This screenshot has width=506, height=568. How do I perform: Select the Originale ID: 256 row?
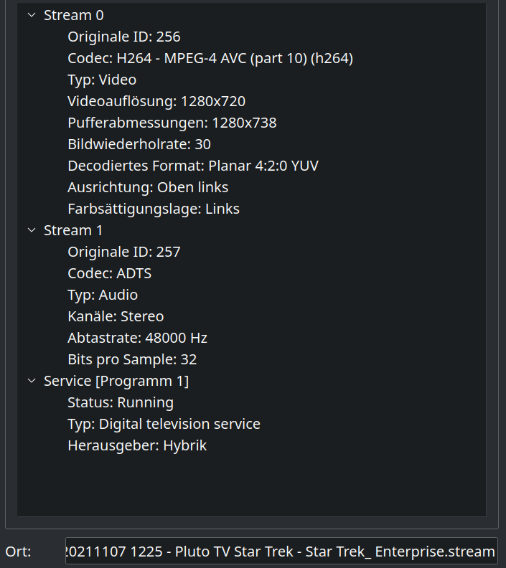click(123, 37)
